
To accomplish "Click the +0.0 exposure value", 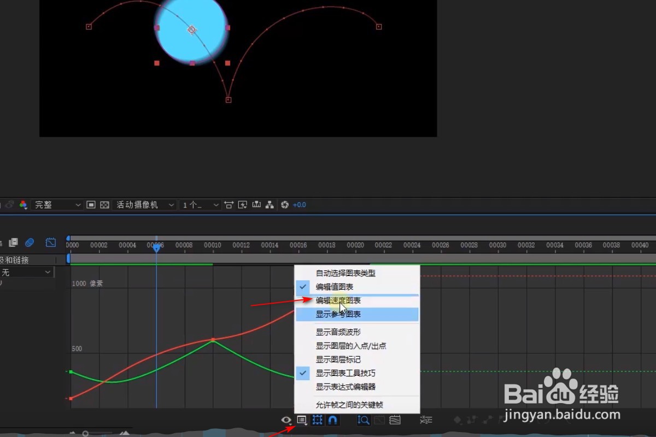I will tap(300, 205).
